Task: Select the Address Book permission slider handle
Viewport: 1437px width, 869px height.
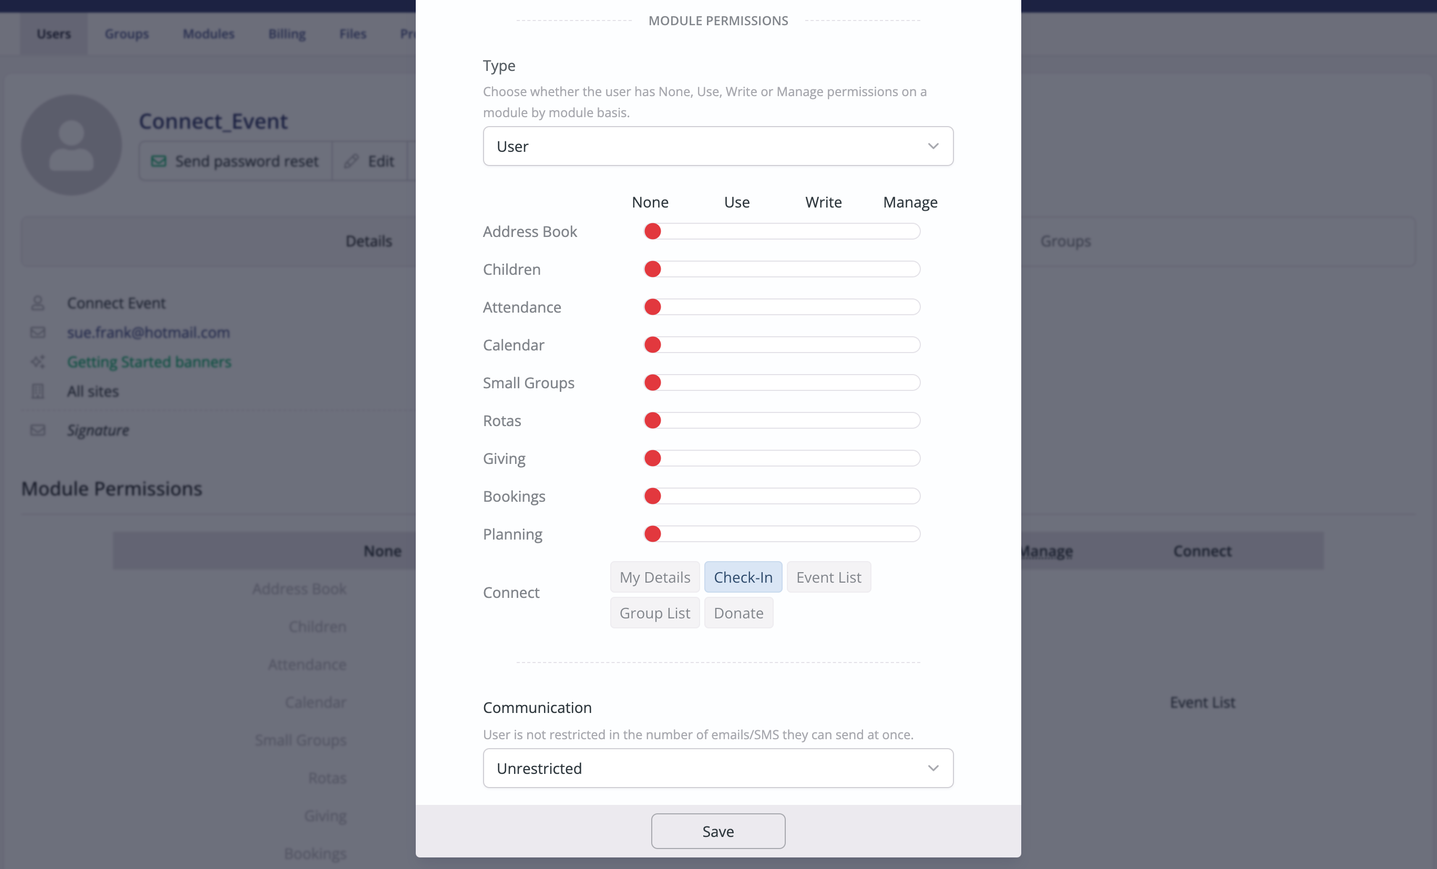Action: pos(653,231)
